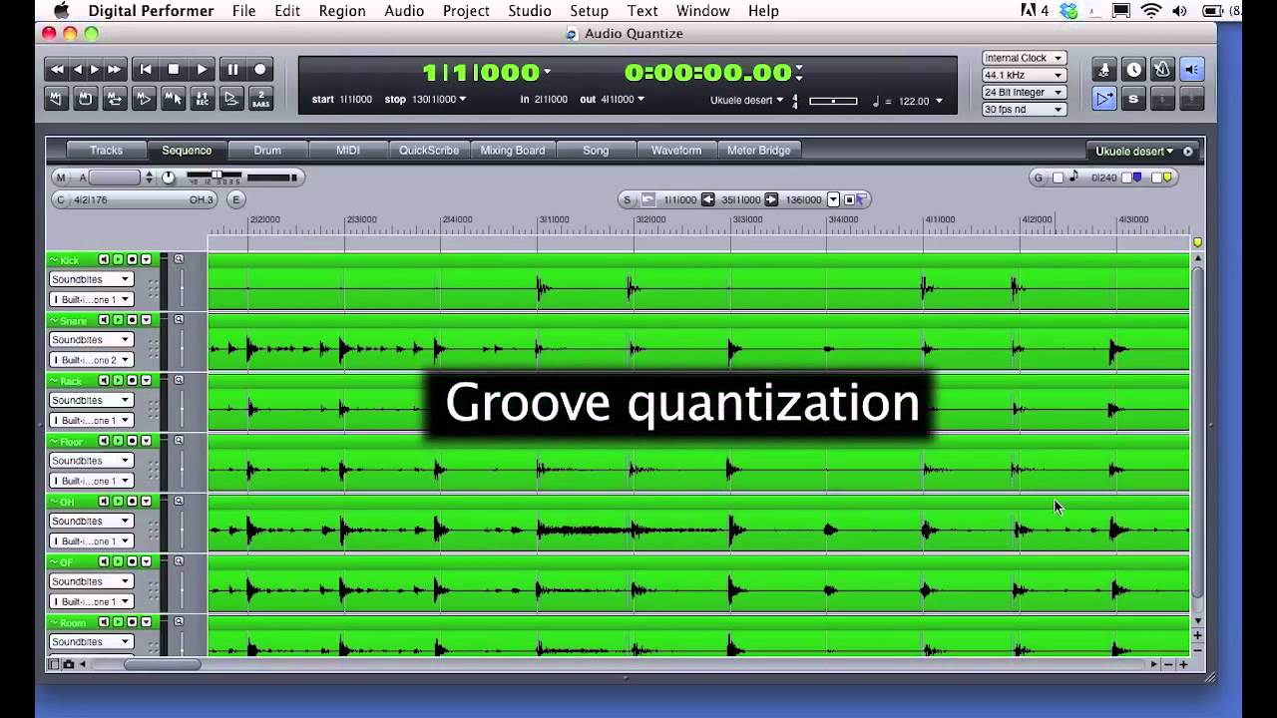1277x718 pixels.
Task: Start playback with the Play button
Action: [x=203, y=69]
